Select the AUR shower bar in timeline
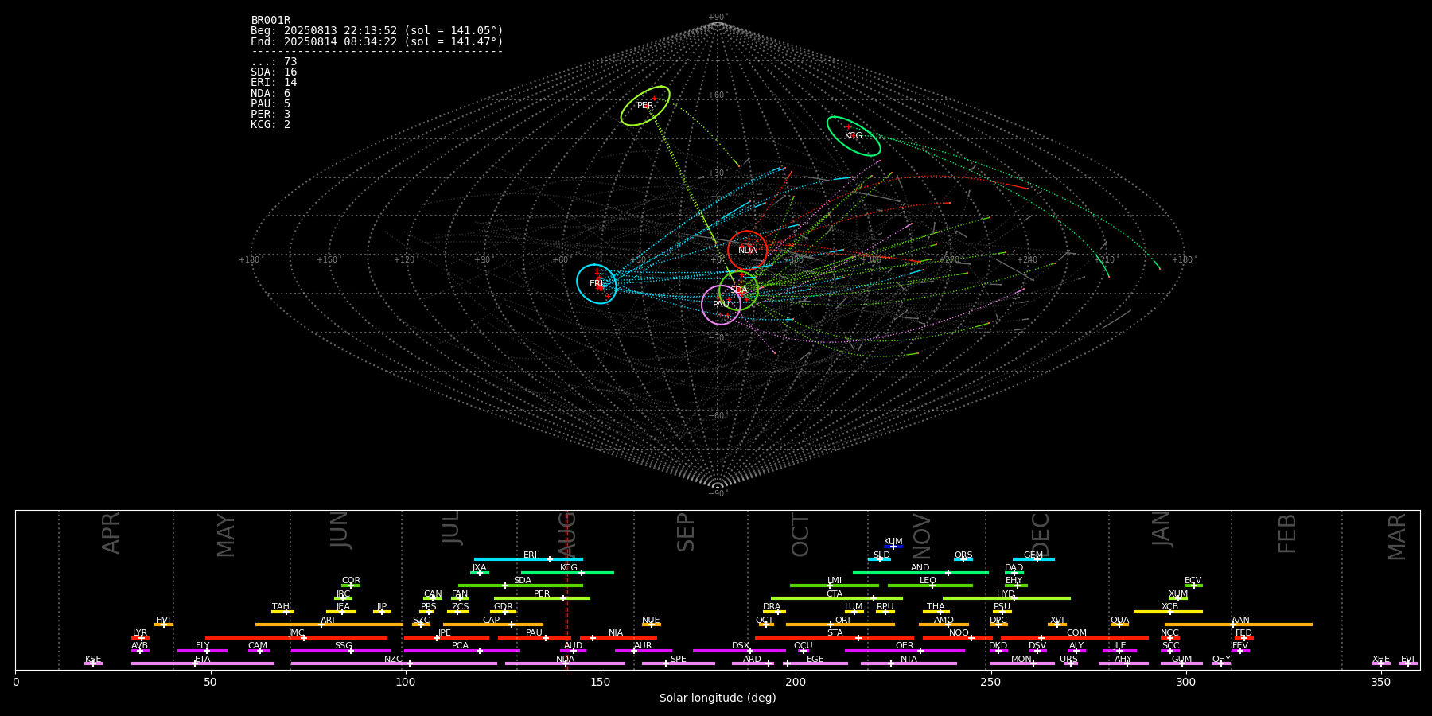Viewport: 1432px width, 716px height. point(643,651)
